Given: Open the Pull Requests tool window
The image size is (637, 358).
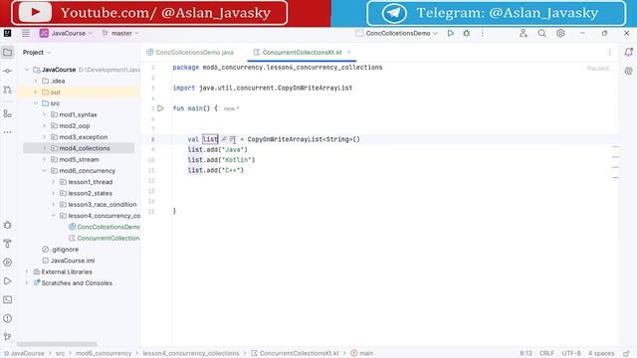Looking at the screenshot, I should [x=7, y=89].
